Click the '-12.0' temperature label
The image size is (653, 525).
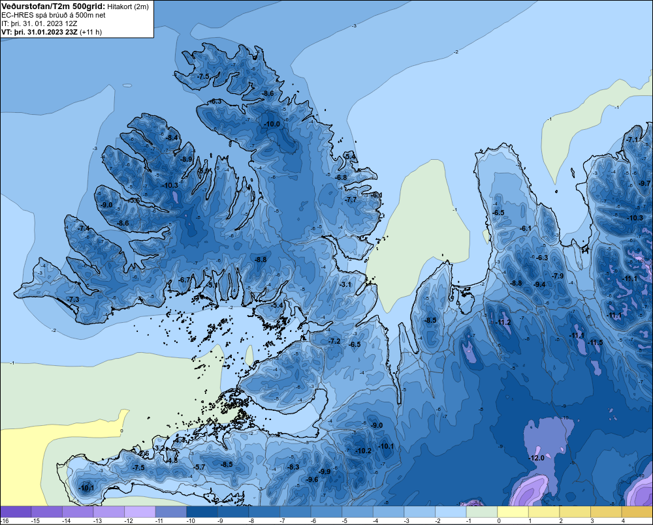(x=536, y=458)
